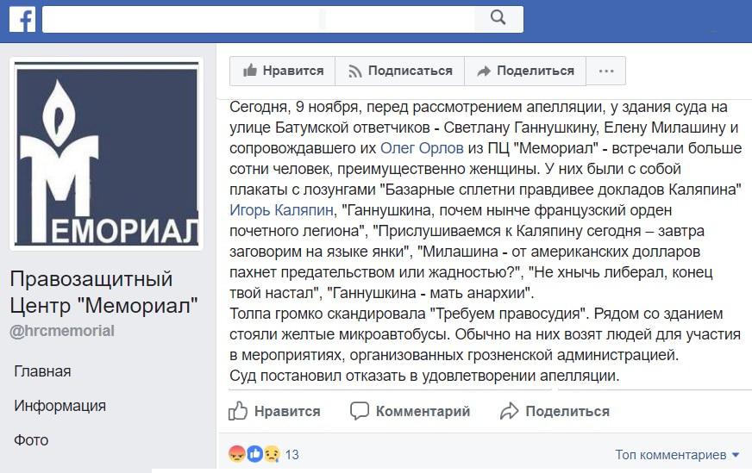This screenshot has width=752, height=473.
Task: Open the top Поделиться share button
Action: coord(524,71)
